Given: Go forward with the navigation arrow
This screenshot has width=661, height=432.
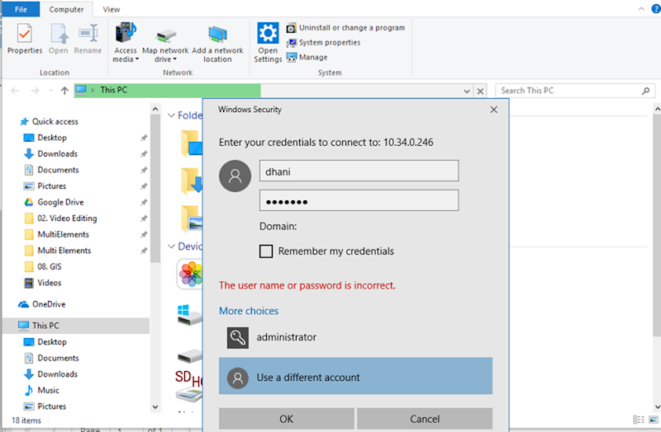Looking at the screenshot, I should coord(35,91).
